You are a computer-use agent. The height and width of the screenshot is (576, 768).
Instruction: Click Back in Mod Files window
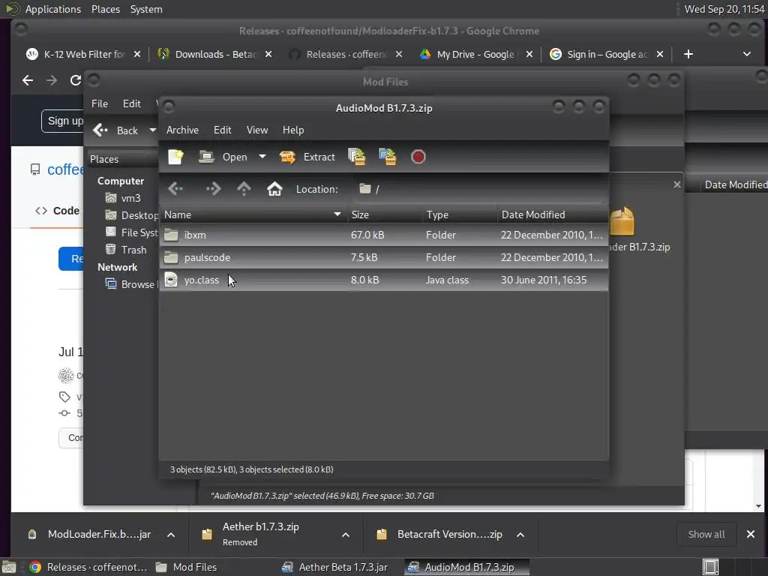click(x=115, y=130)
